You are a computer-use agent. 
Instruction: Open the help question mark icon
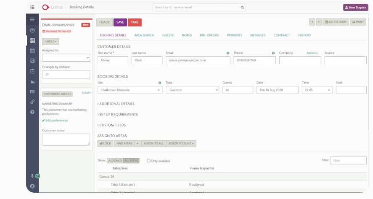pos(32,112)
